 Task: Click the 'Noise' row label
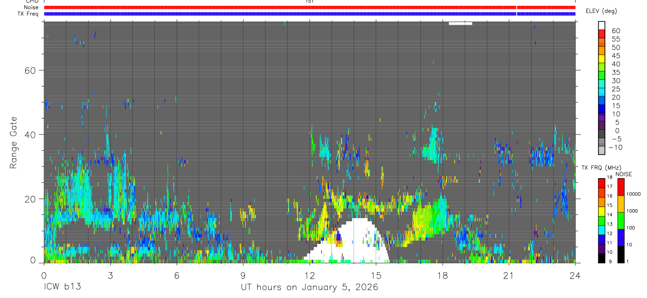tap(31, 7)
